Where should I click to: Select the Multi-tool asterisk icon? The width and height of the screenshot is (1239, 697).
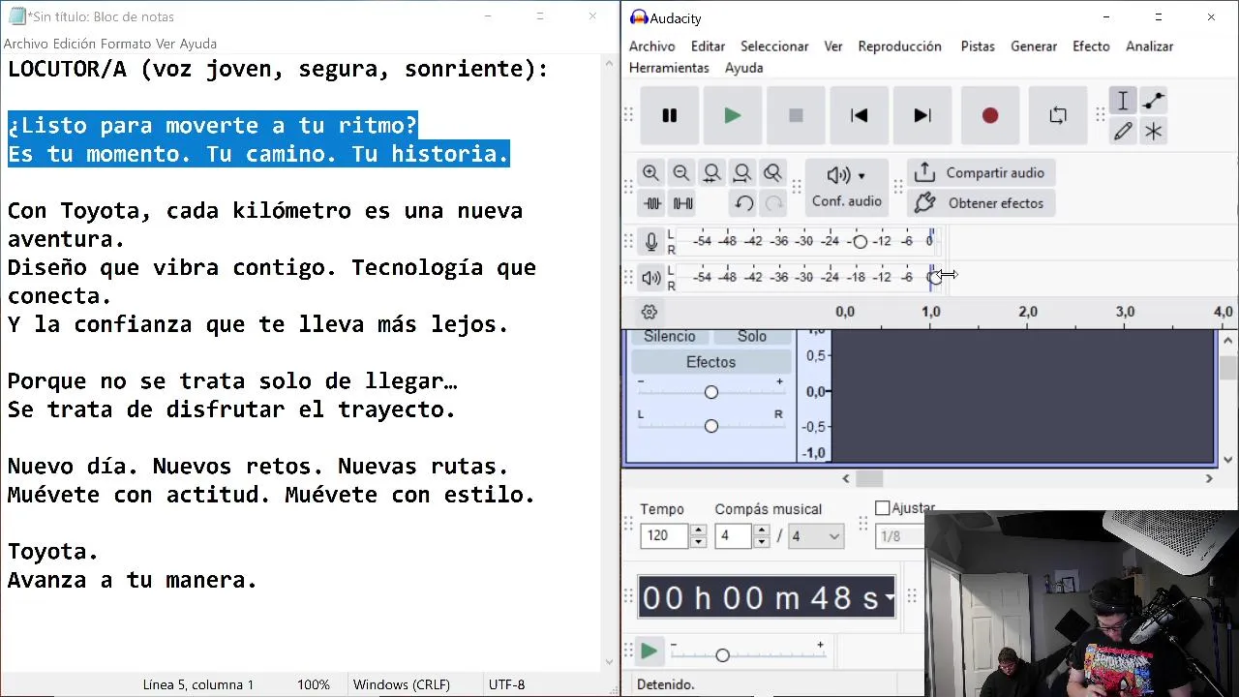click(1153, 131)
